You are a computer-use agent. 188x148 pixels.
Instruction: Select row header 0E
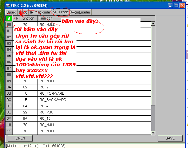(x=9, y=112)
